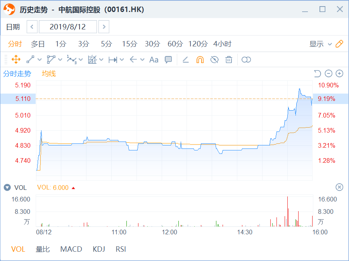Select the range span ruler tool
Viewport: 349px width, 261px height.
[x=113, y=60]
